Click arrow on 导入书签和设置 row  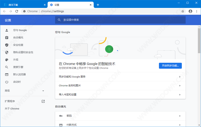click(x=180, y=94)
